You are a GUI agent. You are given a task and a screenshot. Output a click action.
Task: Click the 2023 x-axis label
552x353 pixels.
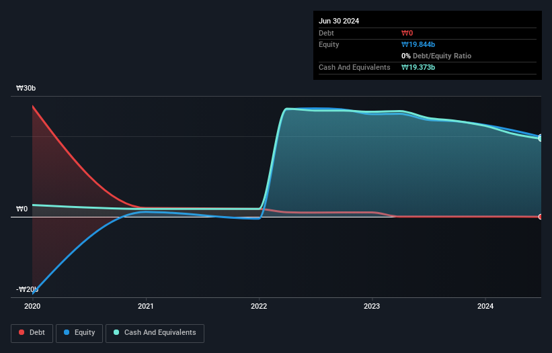click(x=372, y=306)
